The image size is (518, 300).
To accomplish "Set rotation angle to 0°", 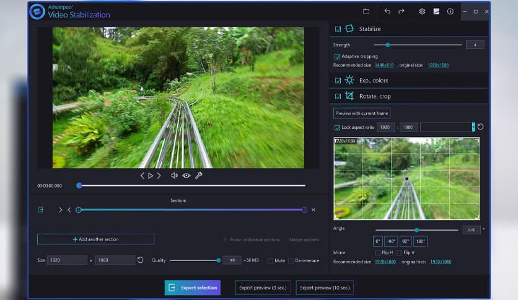I will click(x=377, y=241).
